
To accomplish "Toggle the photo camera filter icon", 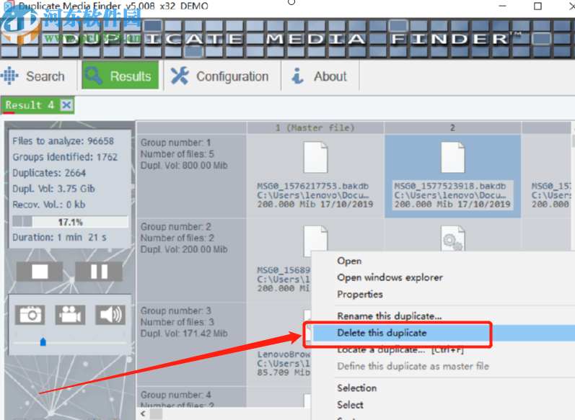I will [x=30, y=315].
